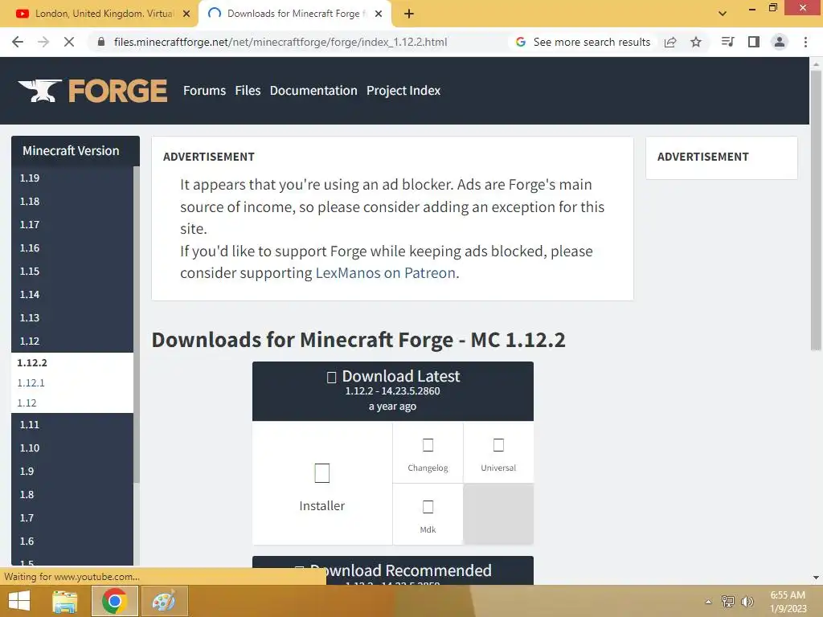The height and width of the screenshot is (617, 823).
Task: Close the YouTube London tab
Action: [x=186, y=14]
